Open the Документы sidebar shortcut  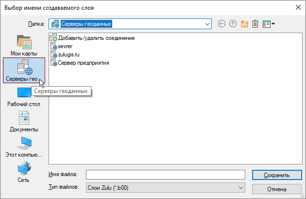click(x=24, y=121)
